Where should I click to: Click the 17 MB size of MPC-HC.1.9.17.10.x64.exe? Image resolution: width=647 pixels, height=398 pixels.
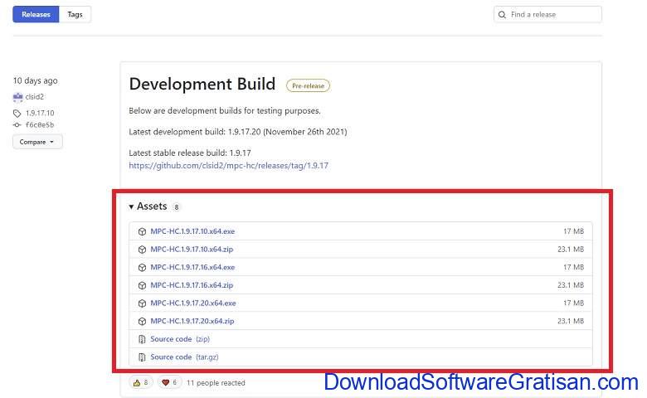click(573, 231)
